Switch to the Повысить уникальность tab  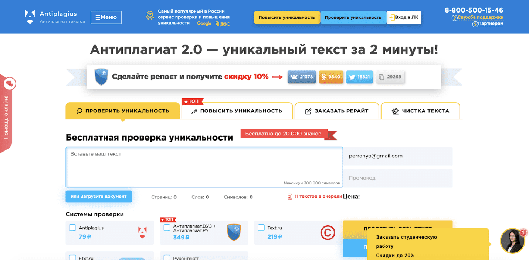pos(237,111)
